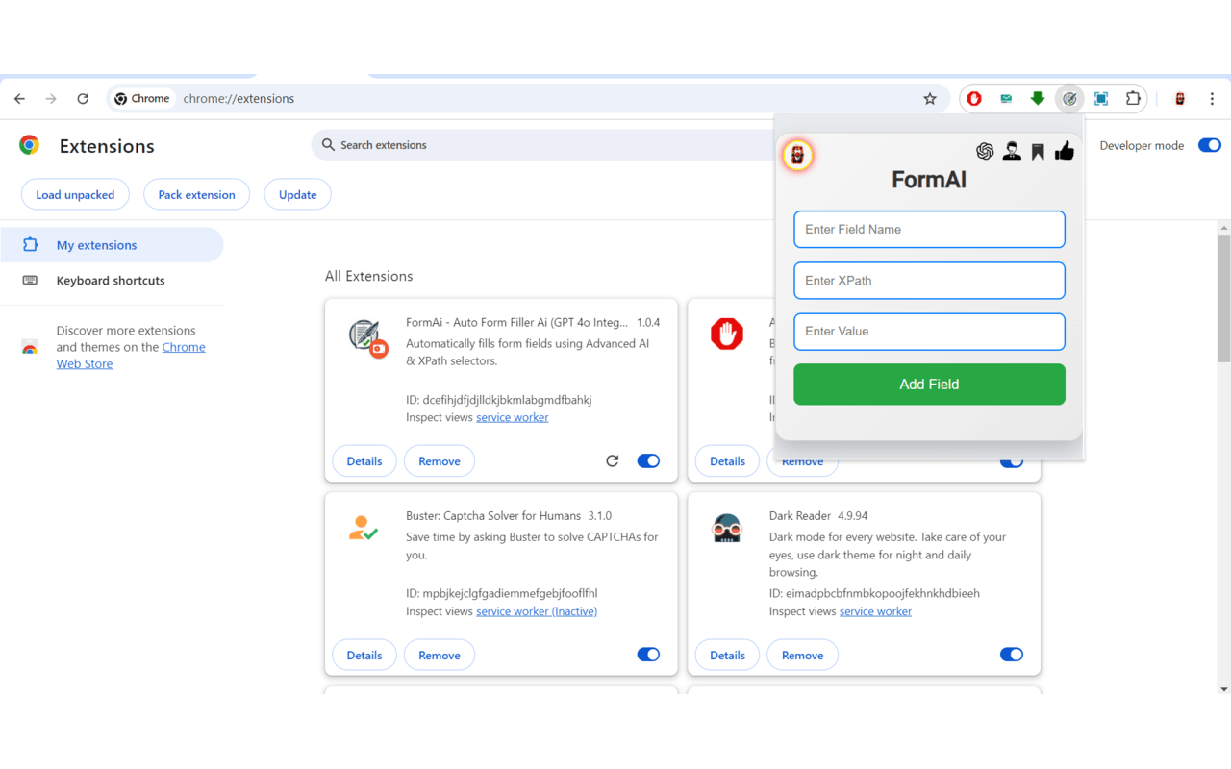Click the FormAI logo in the popup corner
The image size is (1231, 769).
tap(797, 155)
